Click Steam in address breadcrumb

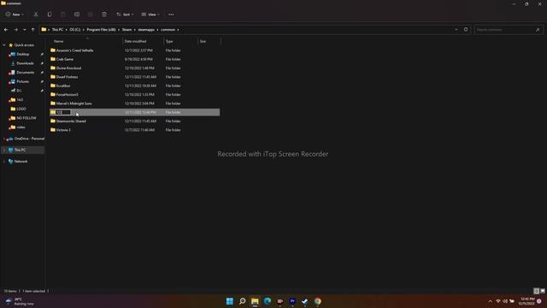[x=127, y=30]
